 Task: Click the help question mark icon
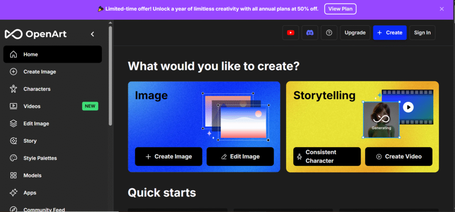tap(329, 33)
